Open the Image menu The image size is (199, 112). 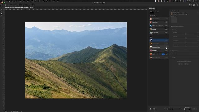click(19, 1)
